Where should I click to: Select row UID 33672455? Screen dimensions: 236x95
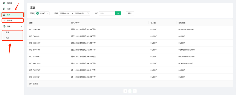pyautogui.click(x=130, y=63)
